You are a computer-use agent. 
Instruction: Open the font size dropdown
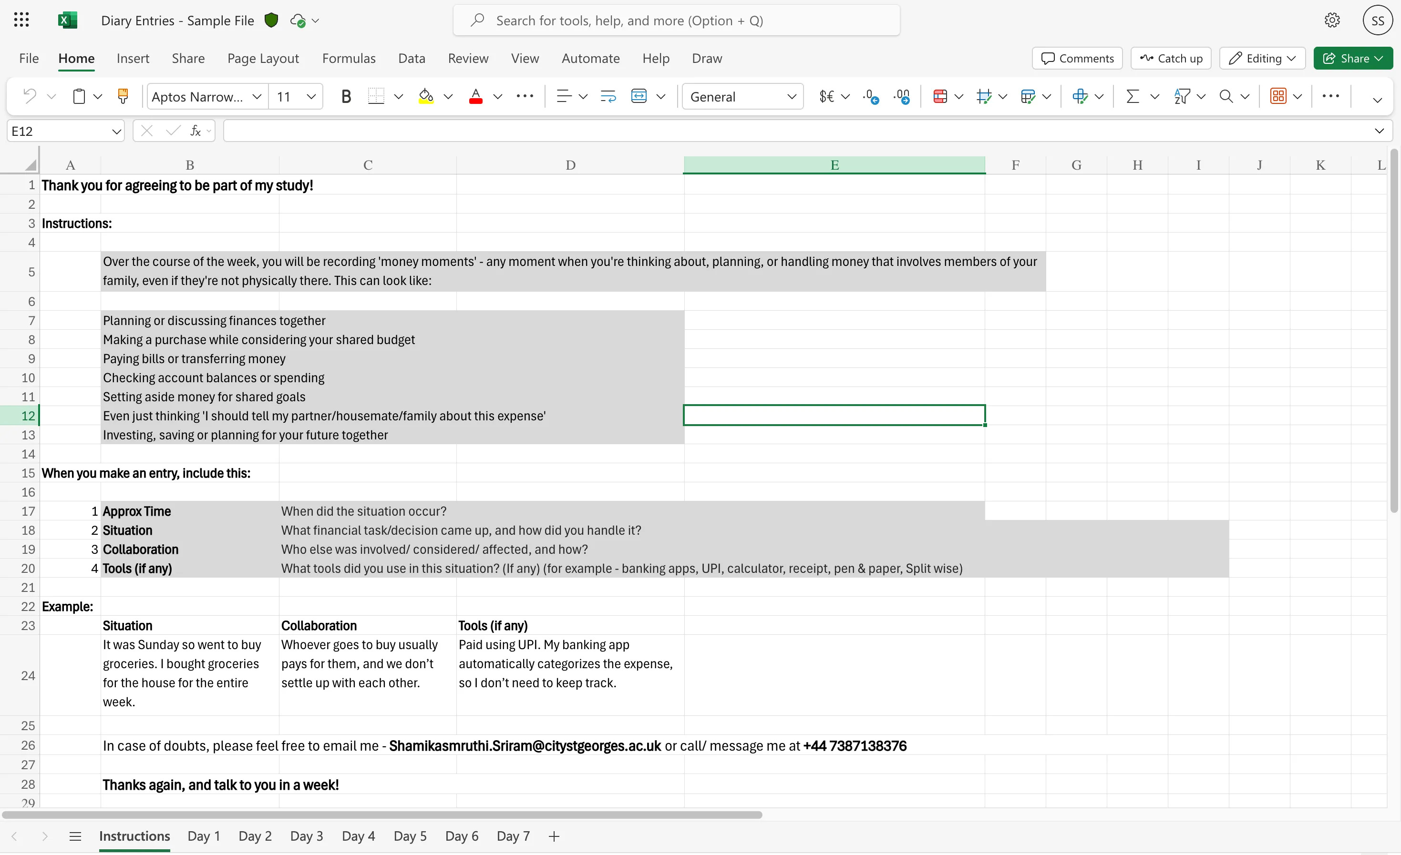(311, 96)
